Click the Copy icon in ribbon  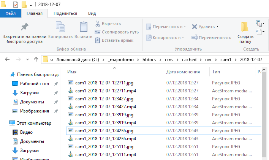(x=60, y=27)
